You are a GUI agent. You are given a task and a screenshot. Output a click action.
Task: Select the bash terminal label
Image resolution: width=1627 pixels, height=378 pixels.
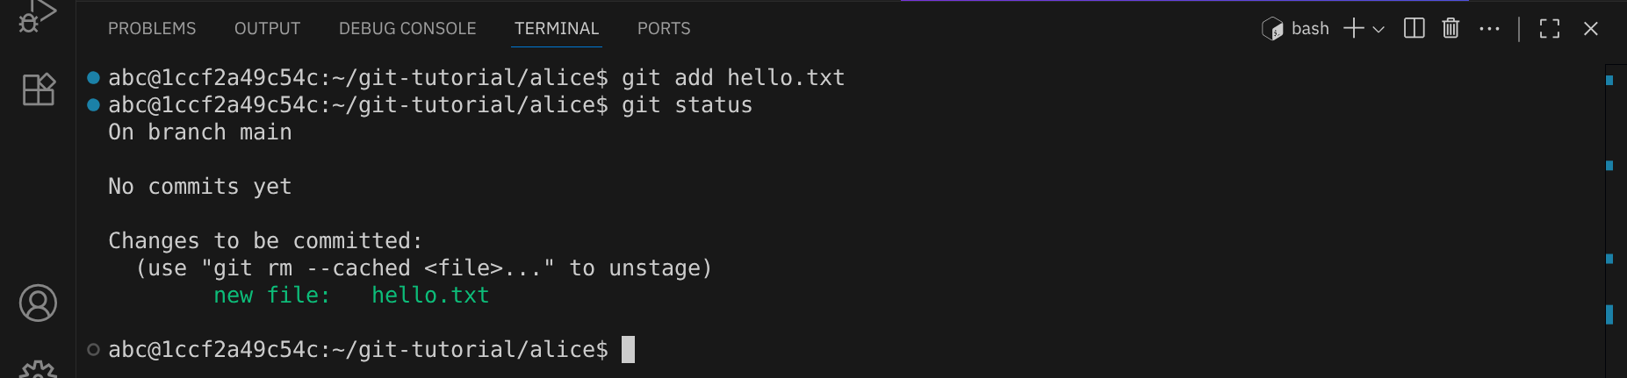1309,29
